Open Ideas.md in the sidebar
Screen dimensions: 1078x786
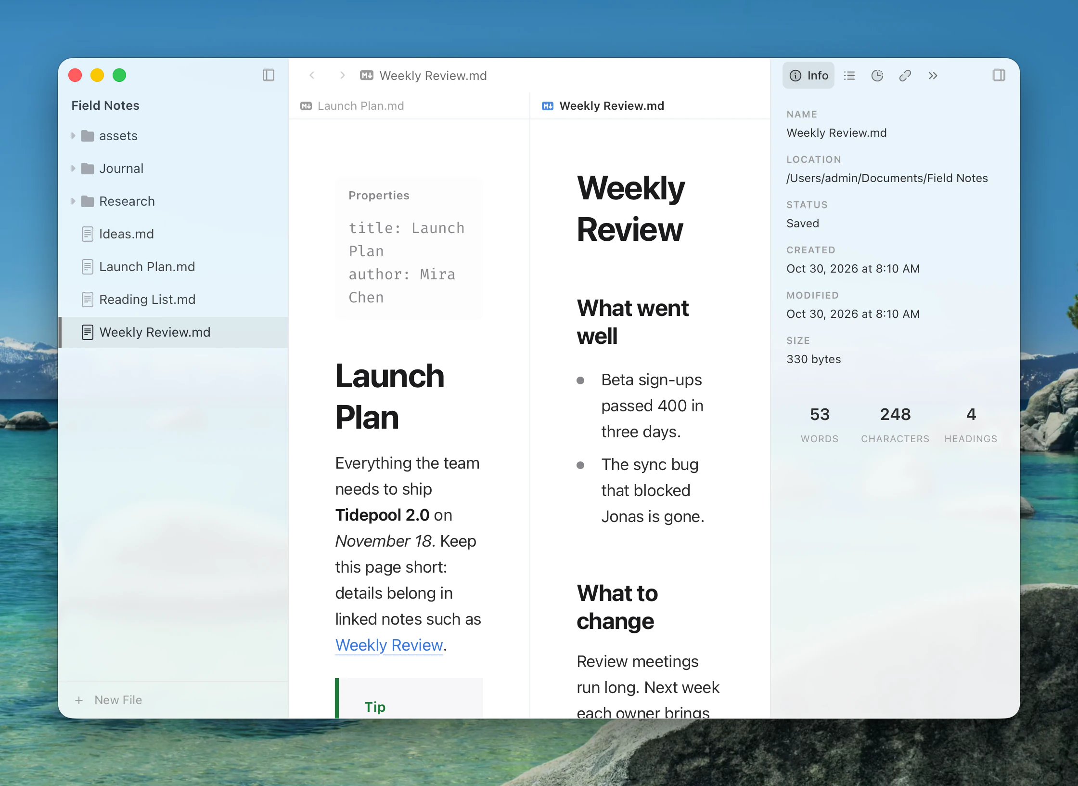[x=173, y=234]
